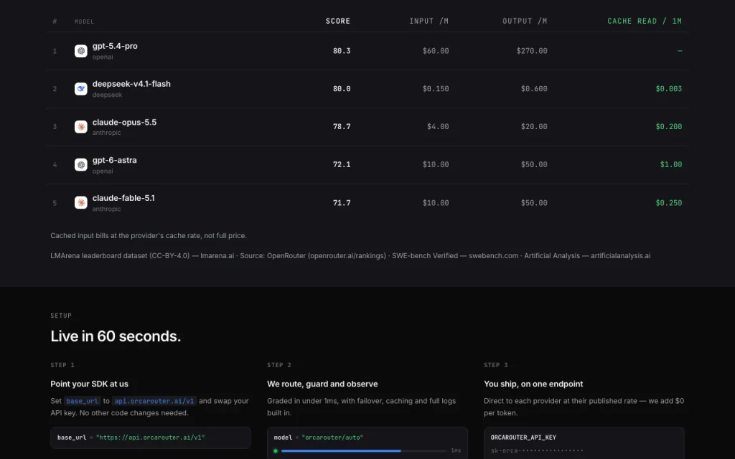
Task: Sort table by INPUT /M column header
Action: pyautogui.click(x=429, y=21)
